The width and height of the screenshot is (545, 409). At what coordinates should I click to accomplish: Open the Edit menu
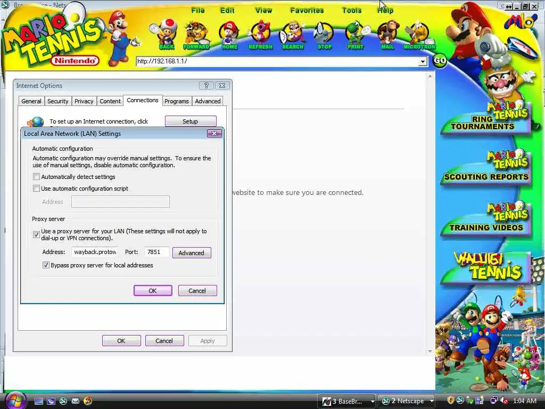coord(227,11)
